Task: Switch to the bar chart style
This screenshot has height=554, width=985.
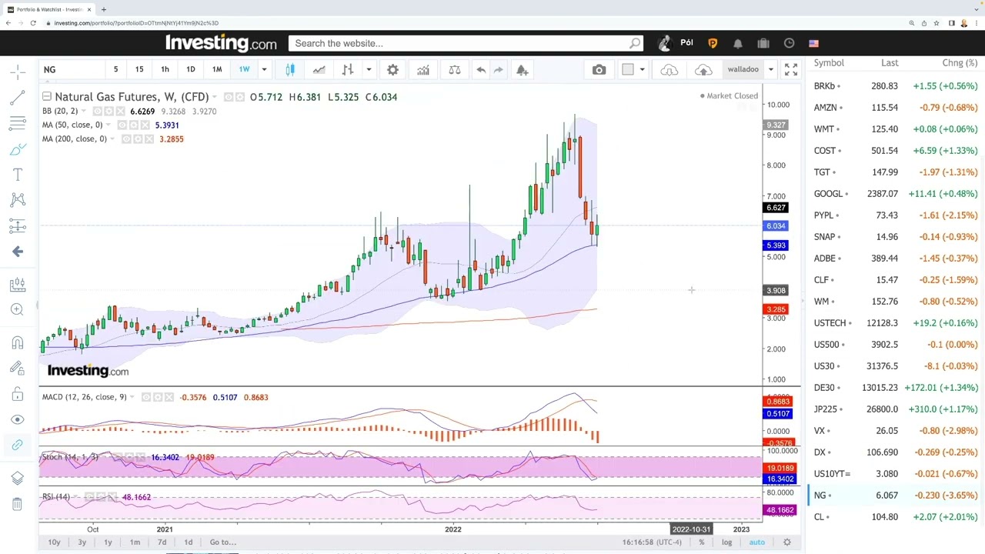Action: point(348,70)
